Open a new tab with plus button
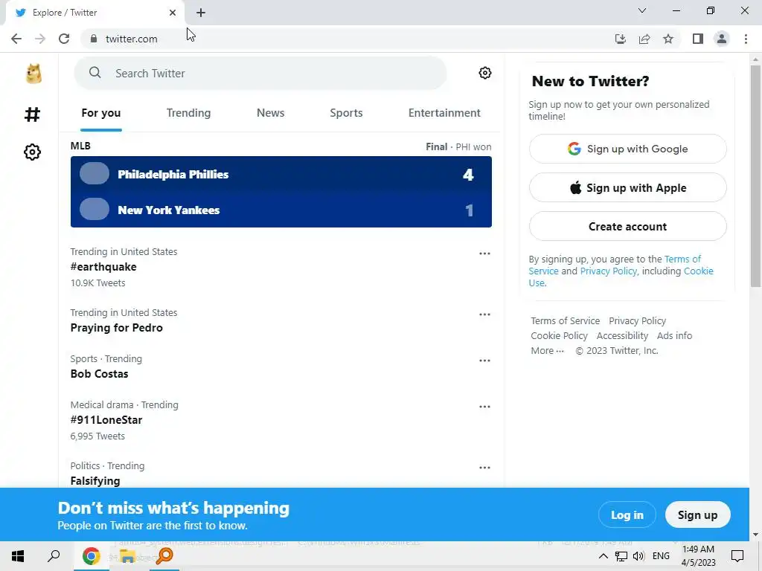Screen dimensions: 762x571 (201, 13)
